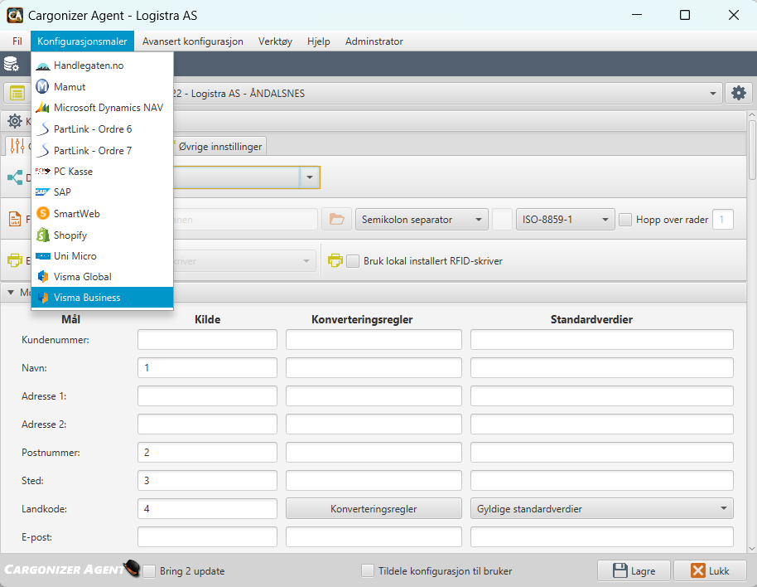The width and height of the screenshot is (757, 587).
Task: Check Bruk lokal installert RFID-skriver
Action: (353, 260)
